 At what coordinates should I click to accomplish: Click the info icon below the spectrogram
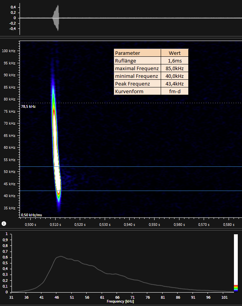(x=3, y=223)
